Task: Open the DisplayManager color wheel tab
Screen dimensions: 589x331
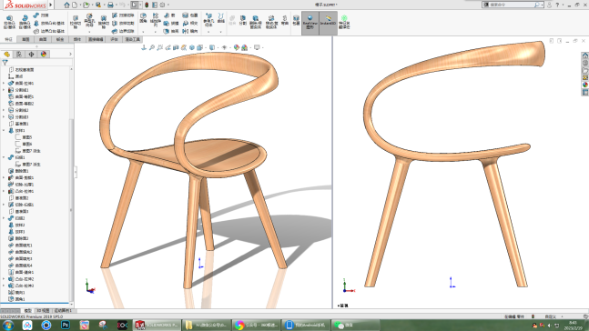Action: click(x=44, y=55)
